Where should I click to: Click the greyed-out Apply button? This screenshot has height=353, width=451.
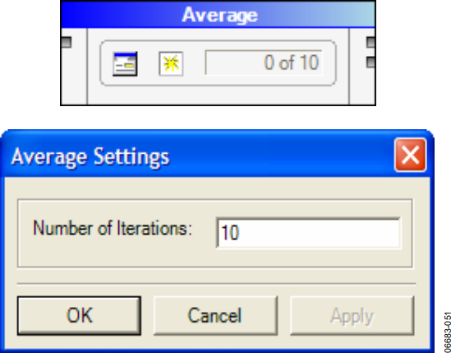(352, 315)
